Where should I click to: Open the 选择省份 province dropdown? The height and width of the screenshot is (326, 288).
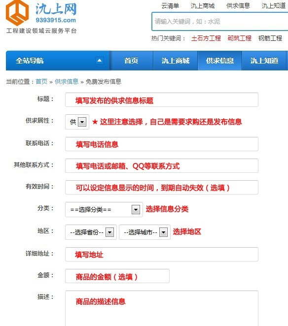coord(110,232)
